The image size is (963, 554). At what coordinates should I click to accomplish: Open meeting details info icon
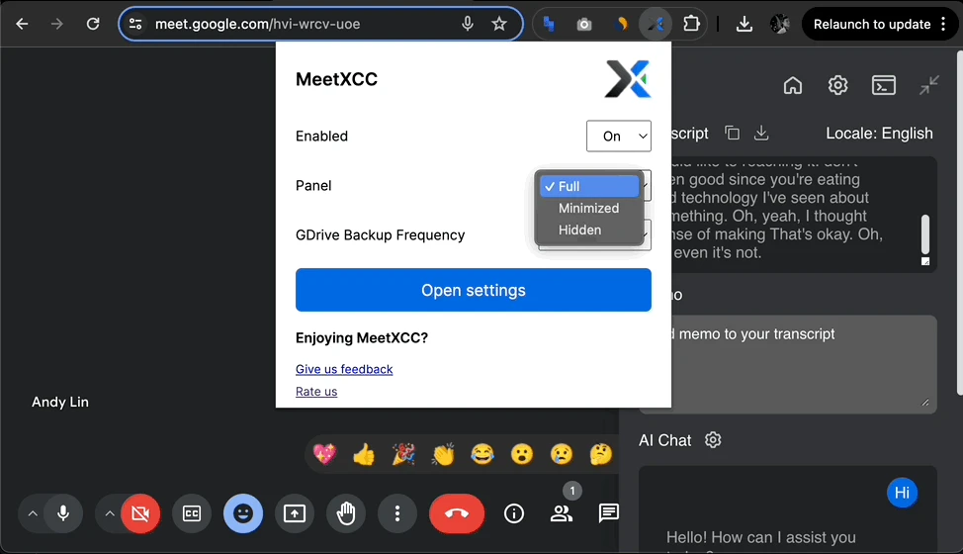pyautogui.click(x=514, y=513)
